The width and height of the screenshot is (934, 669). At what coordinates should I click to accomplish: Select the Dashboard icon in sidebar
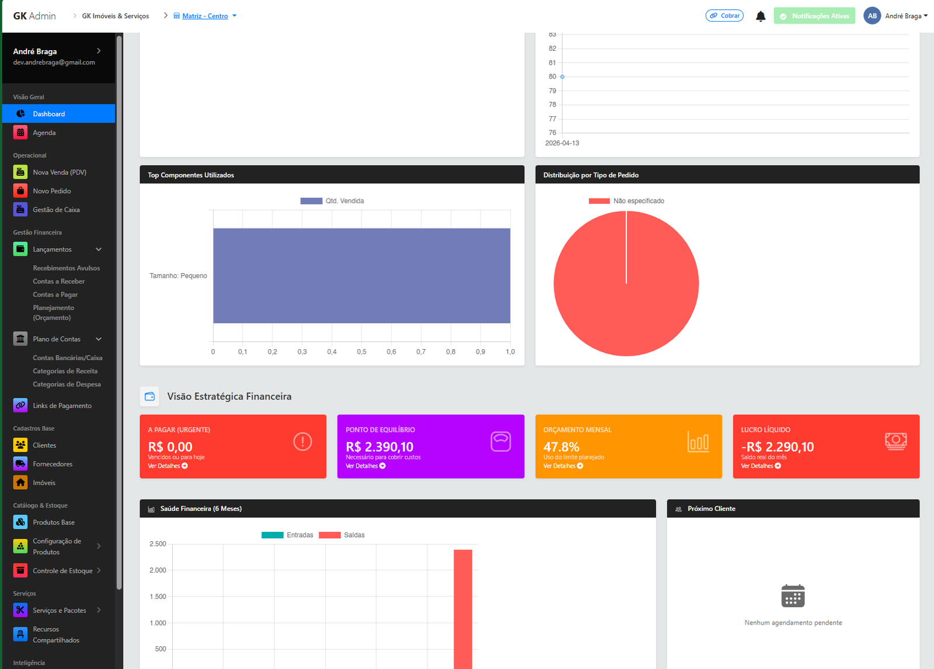pos(20,113)
